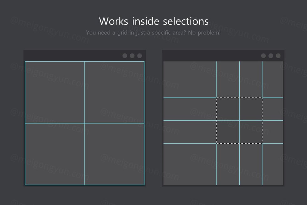Select the top-right quadrant of the left window grid
Screen dimensions: 307x205
pyautogui.click(x=114, y=92)
